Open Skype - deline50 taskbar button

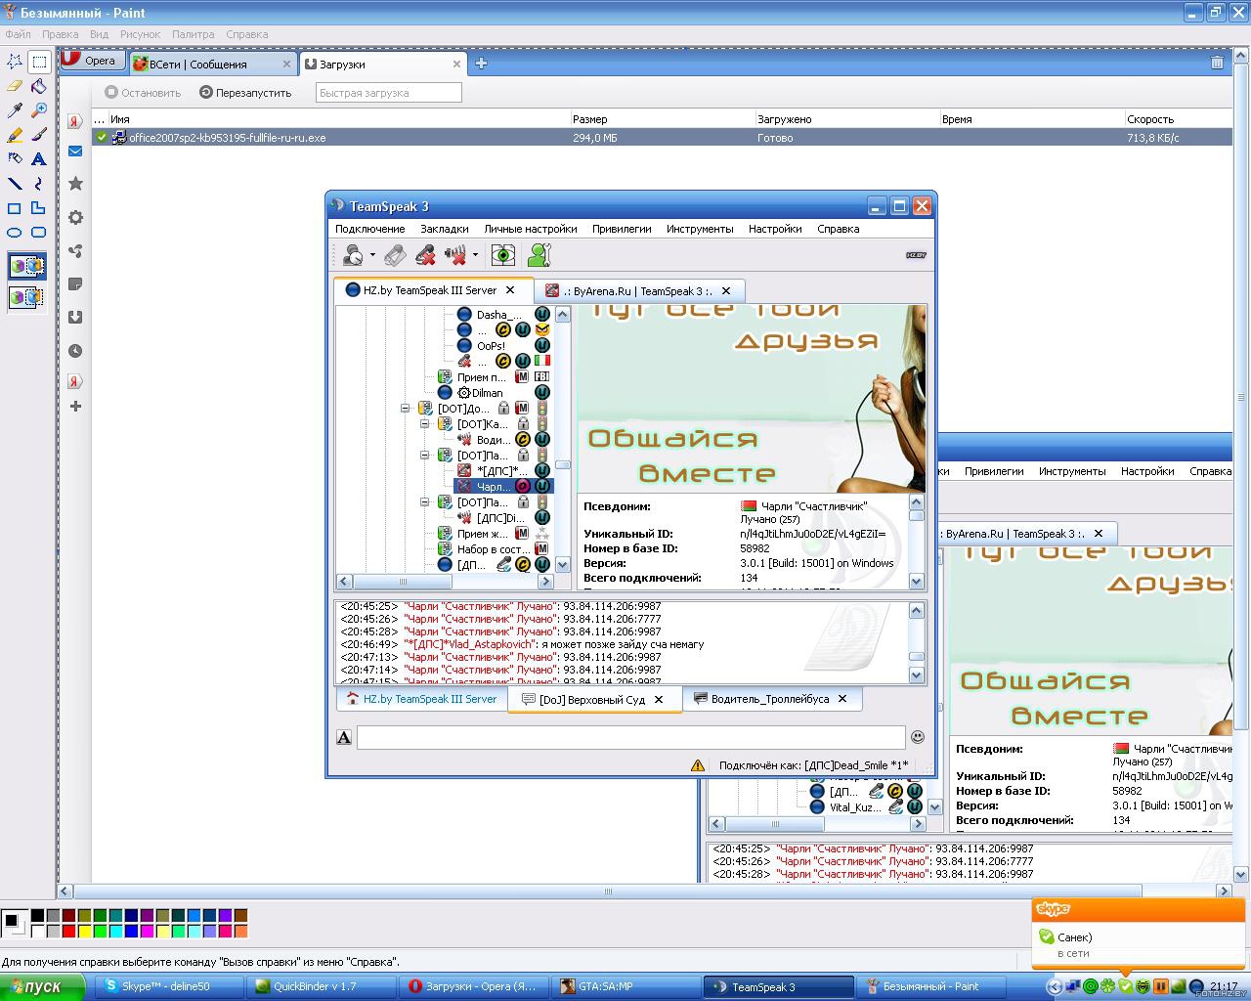coord(169,987)
